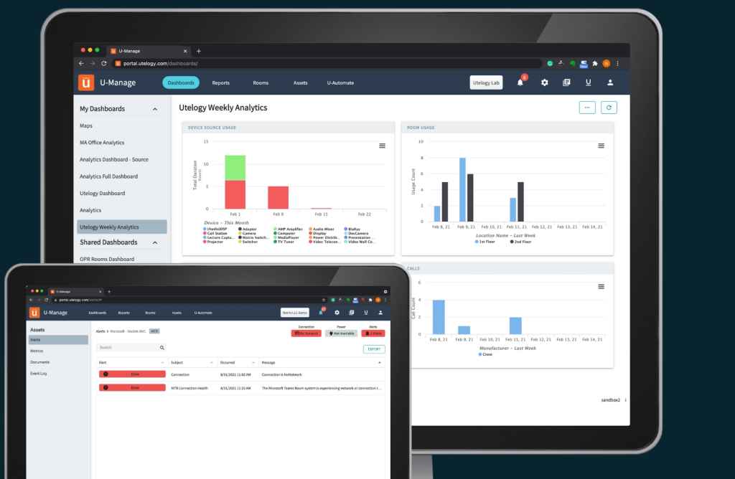Click the green Grammarly extension icon
This screenshot has width=735, height=479.
[550, 63]
